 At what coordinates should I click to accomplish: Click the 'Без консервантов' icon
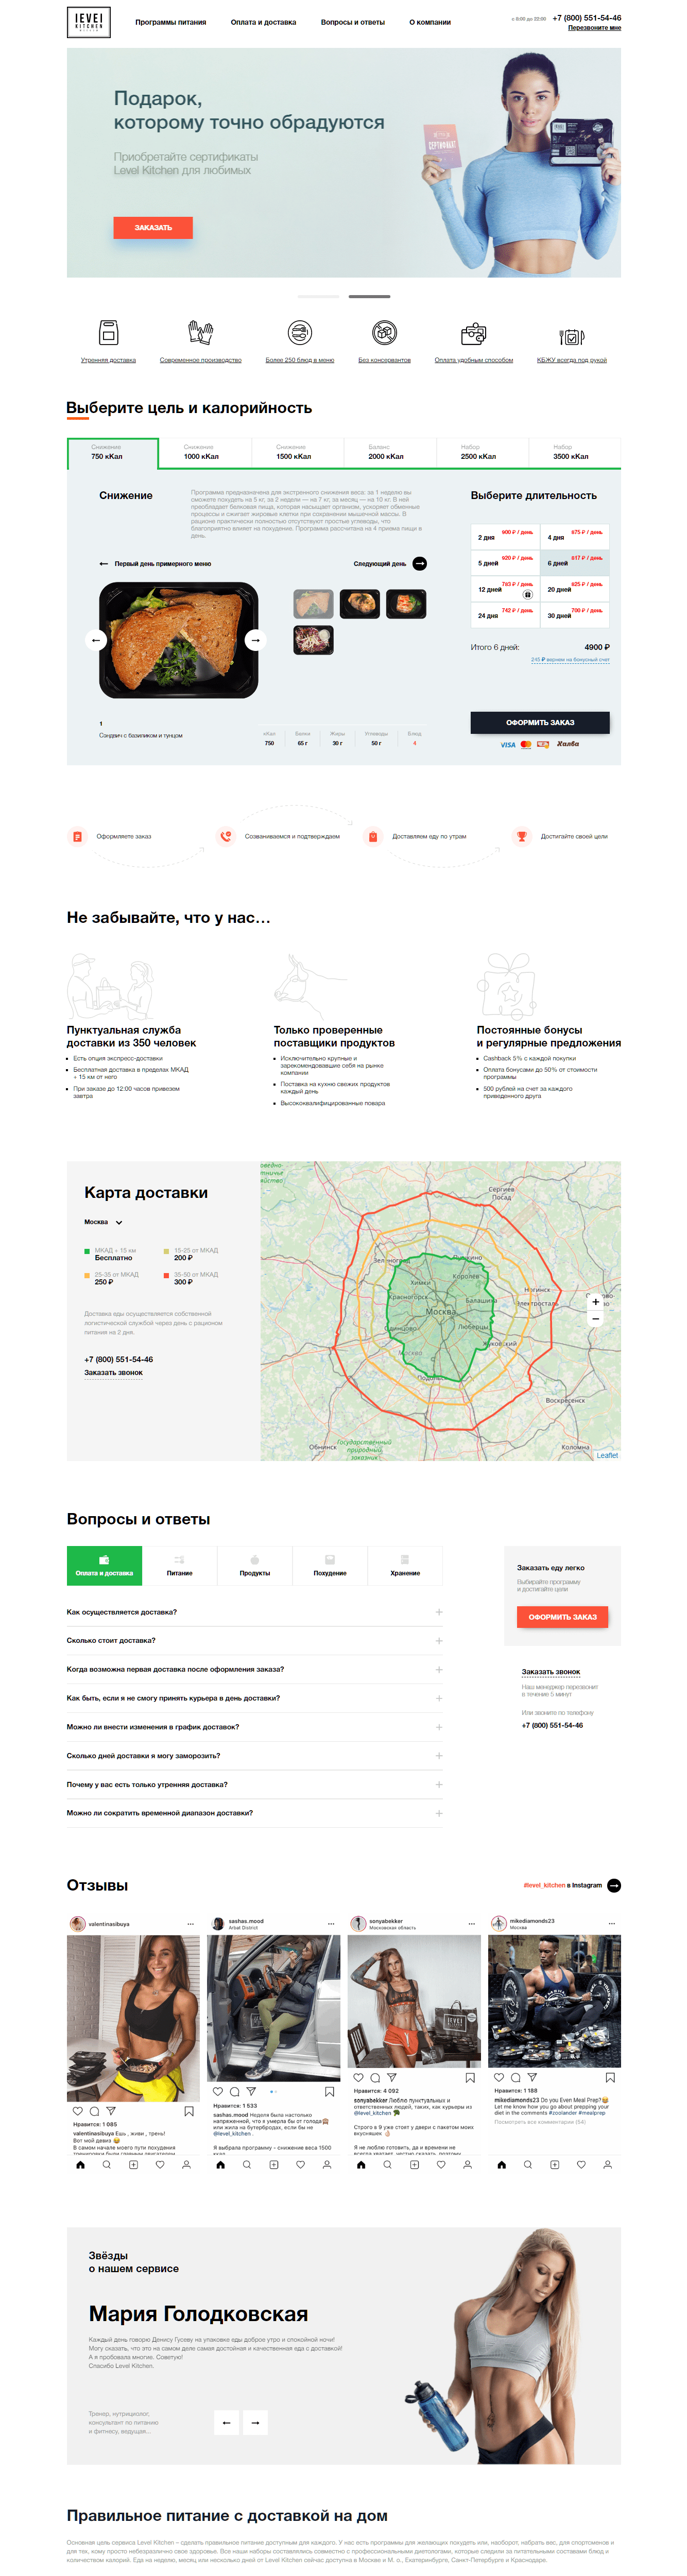pos(384,333)
